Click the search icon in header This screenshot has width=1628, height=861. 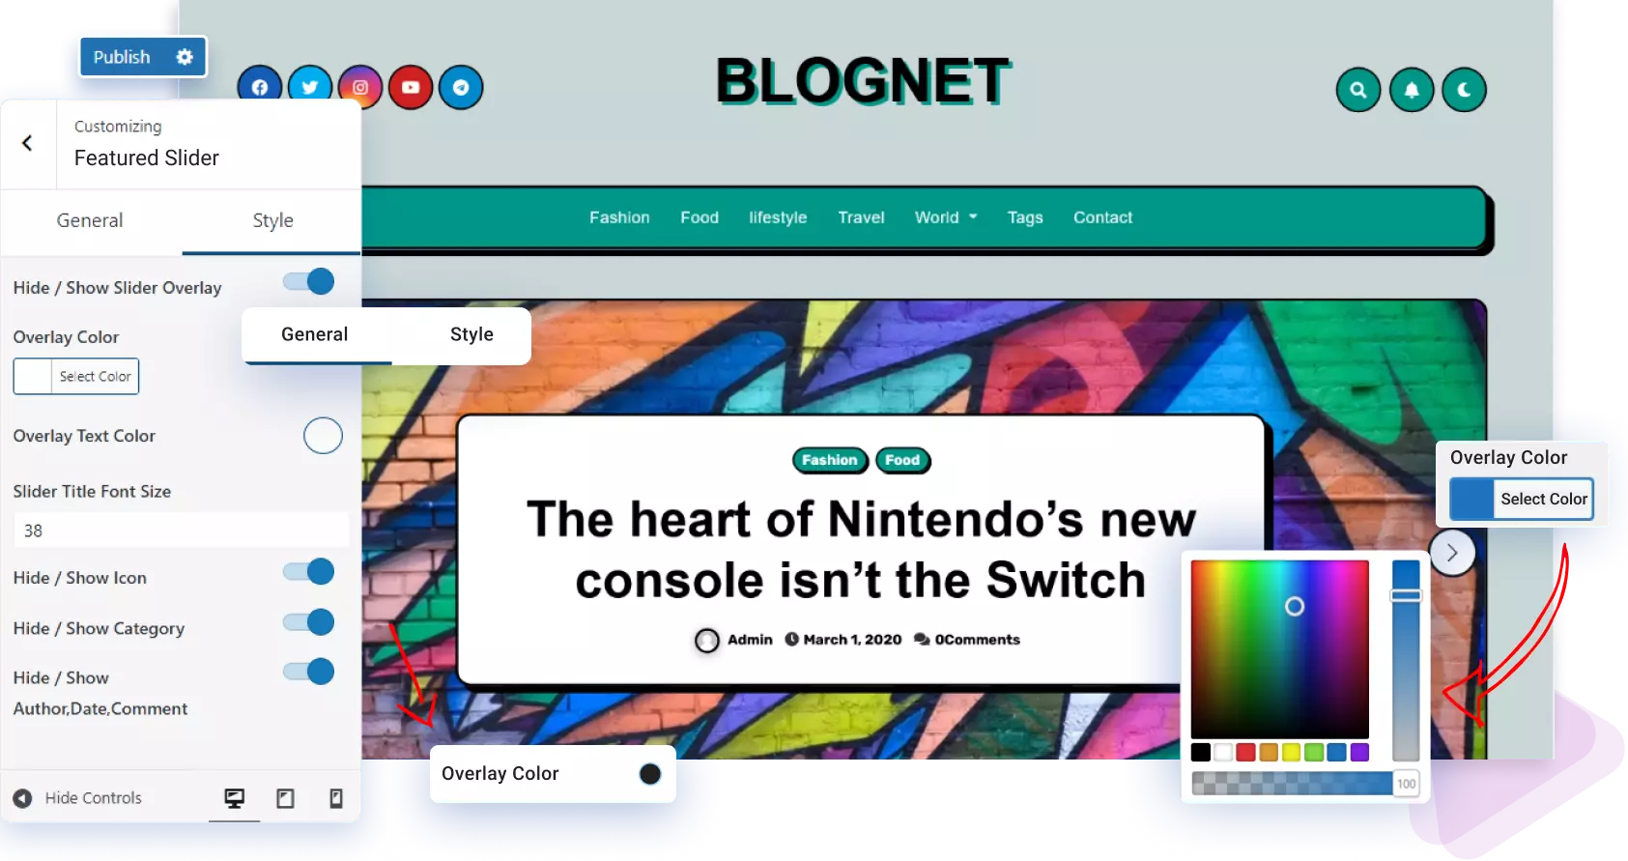click(x=1358, y=90)
